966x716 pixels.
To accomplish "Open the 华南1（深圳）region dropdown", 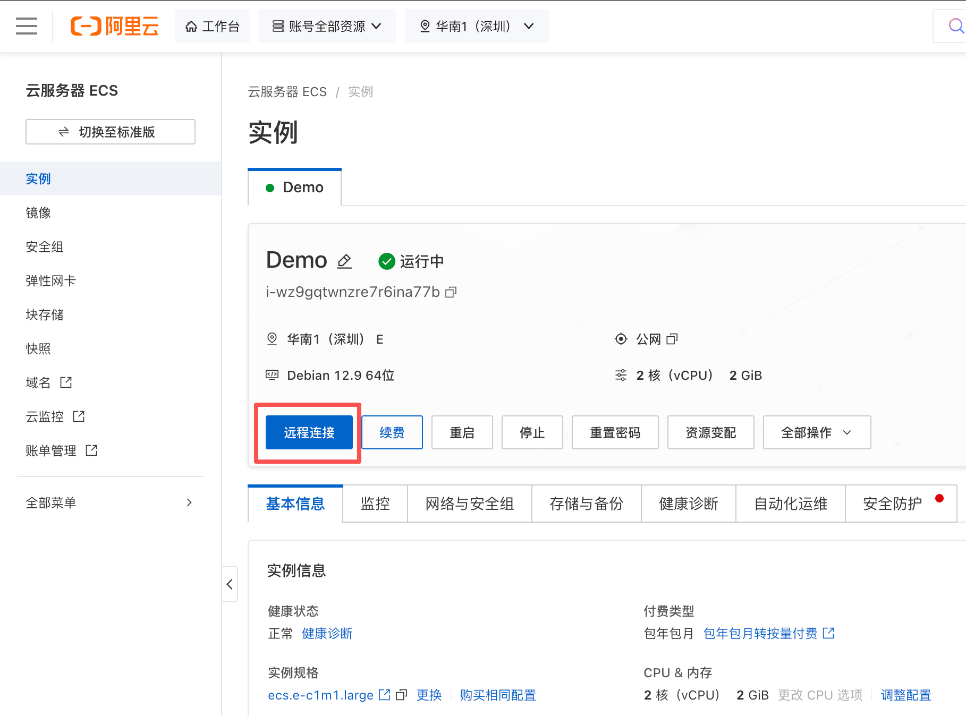I will tap(477, 26).
